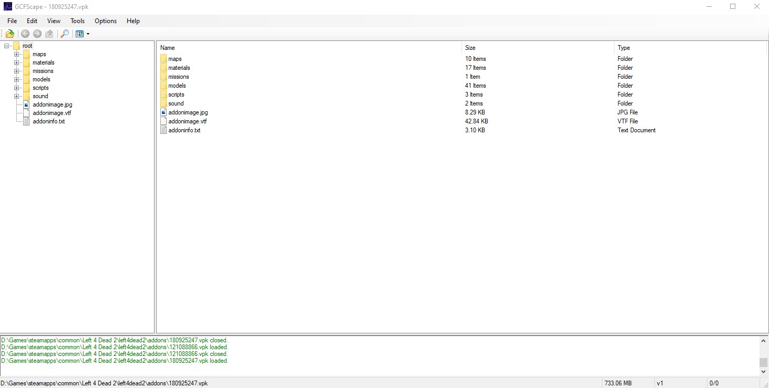The width and height of the screenshot is (769, 388).
Task: Select the models folder icon in the tree
Action: point(26,79)
